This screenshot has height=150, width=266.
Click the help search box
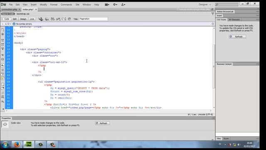pyautogui.click(x=227, y=5)
